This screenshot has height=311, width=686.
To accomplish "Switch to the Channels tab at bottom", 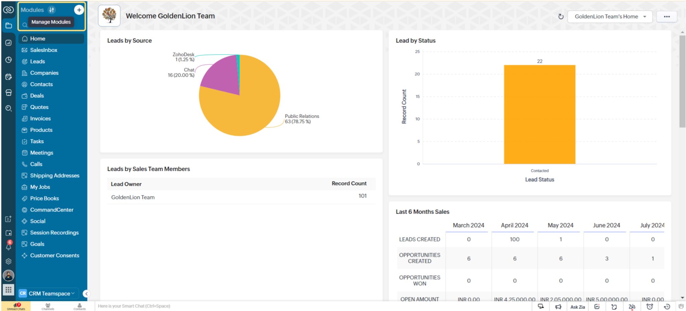I will (x=48, y=306).
